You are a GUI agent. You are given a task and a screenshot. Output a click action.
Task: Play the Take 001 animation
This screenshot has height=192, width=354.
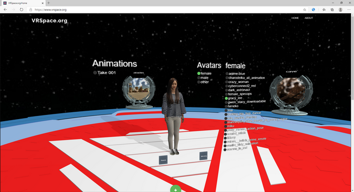coord(104,73)
